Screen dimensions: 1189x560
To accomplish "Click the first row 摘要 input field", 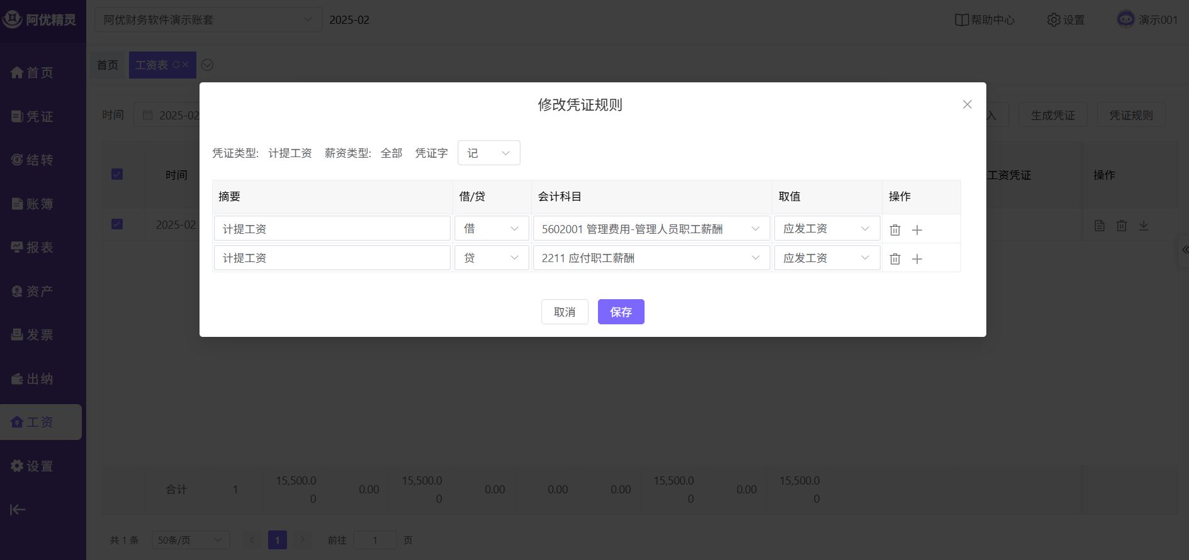I will coord(332,229).
